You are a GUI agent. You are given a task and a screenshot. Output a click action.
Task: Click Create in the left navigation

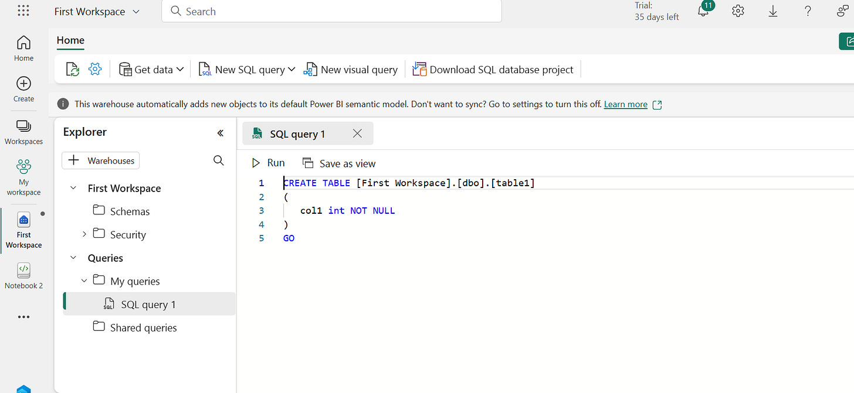coord(23,89)
